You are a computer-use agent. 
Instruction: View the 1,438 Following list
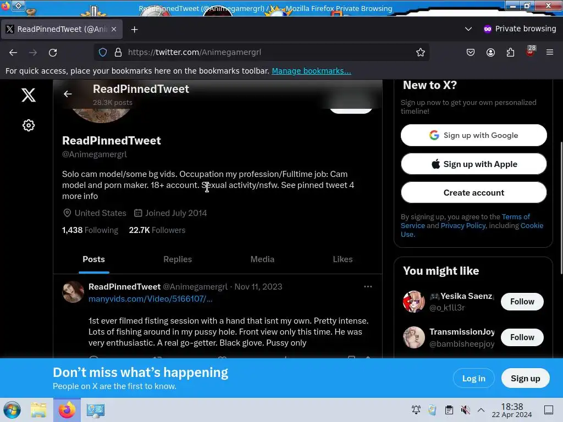[x=90, y=230]
